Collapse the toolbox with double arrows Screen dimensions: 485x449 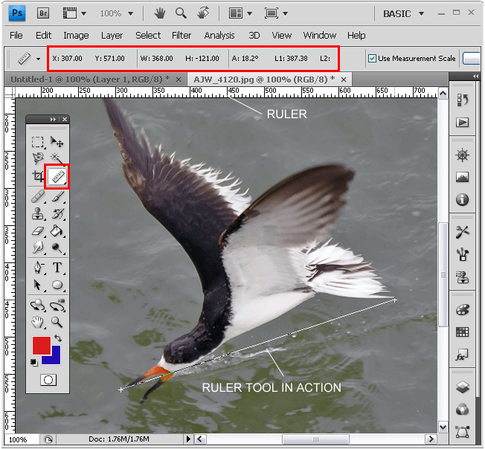point(53,119)
